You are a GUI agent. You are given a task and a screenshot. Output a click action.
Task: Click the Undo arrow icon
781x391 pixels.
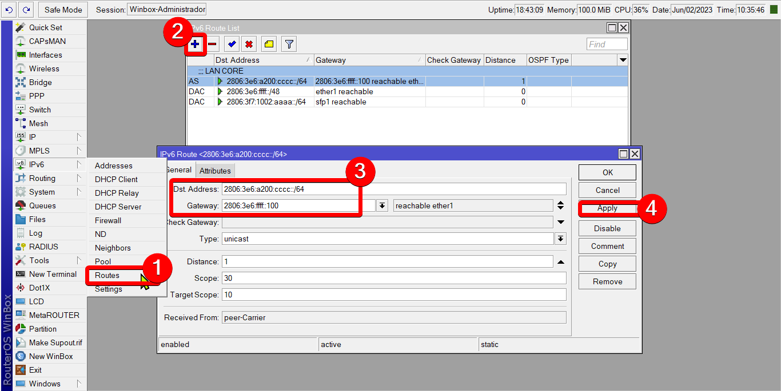coord(9,10)
